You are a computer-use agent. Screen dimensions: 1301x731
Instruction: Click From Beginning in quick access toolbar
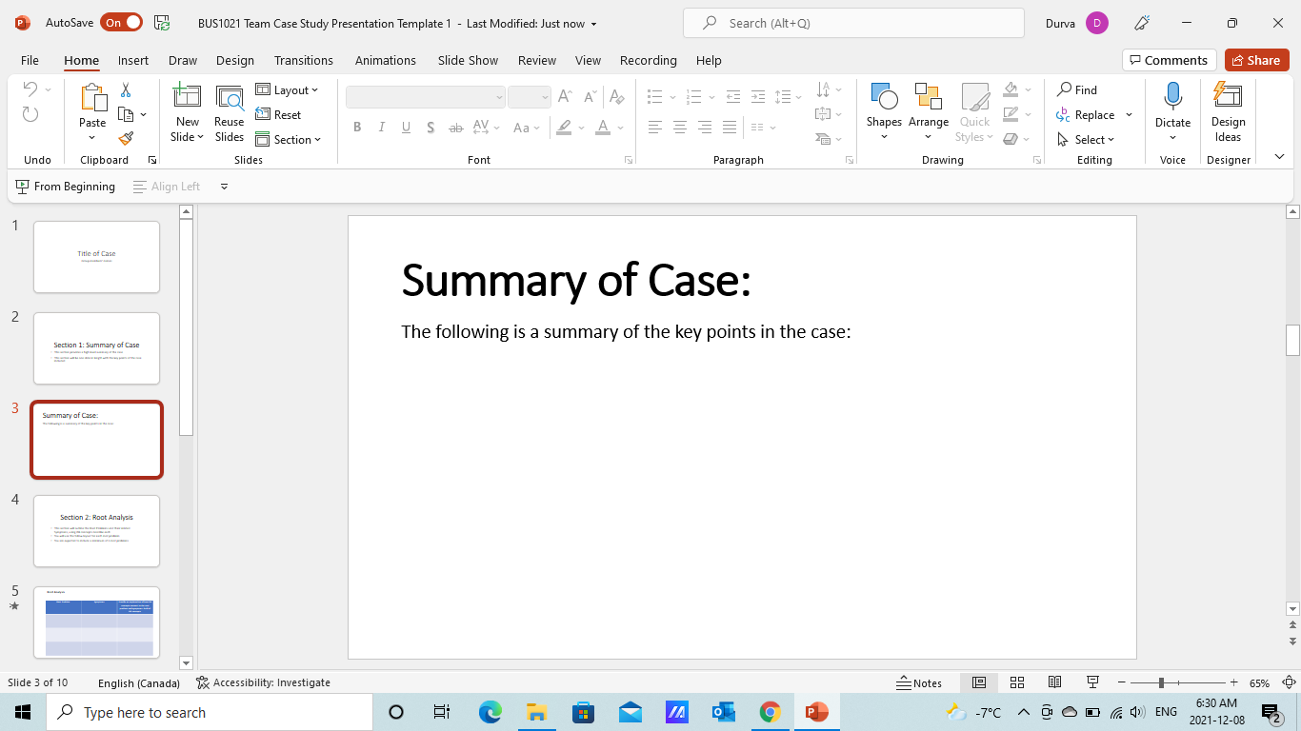point(66,187)
